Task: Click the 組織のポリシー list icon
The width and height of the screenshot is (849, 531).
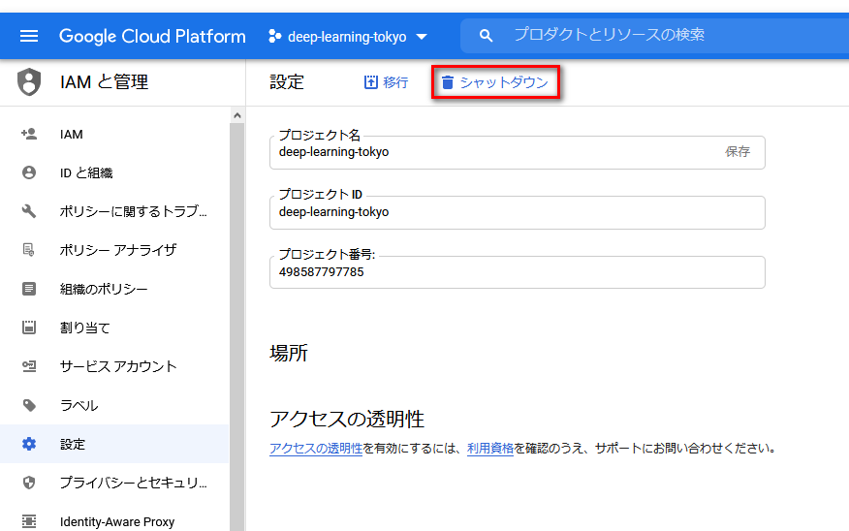Action: [29, 289]
